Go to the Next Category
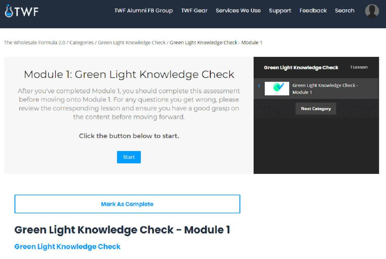This screenshot has width=386, height=259. coord(316,108)
